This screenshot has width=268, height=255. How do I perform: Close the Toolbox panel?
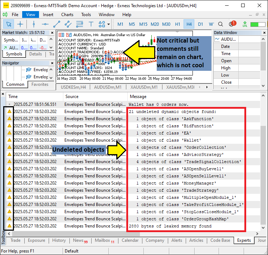click(x=3, y=94)
